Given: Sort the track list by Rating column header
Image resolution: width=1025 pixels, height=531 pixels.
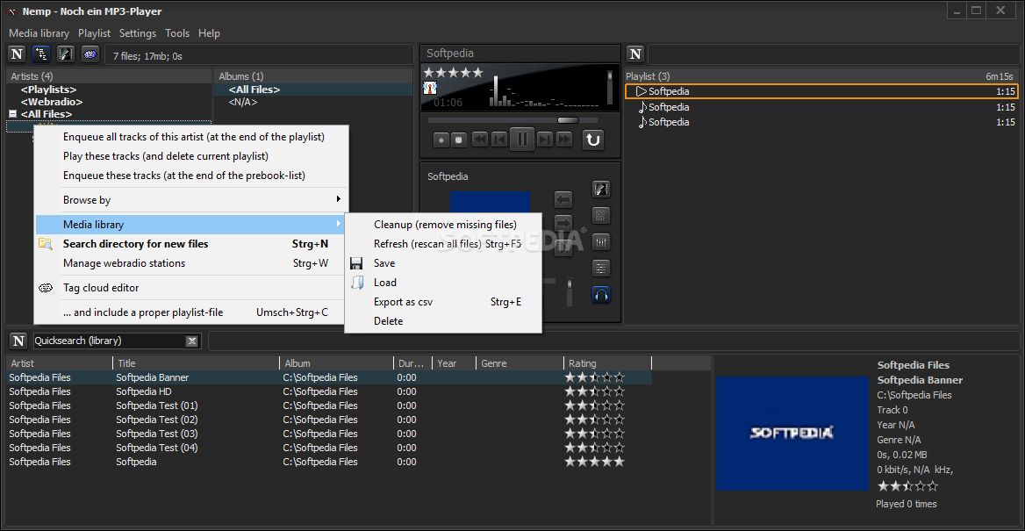Looking at the screenshot, I should click(607, 363).
